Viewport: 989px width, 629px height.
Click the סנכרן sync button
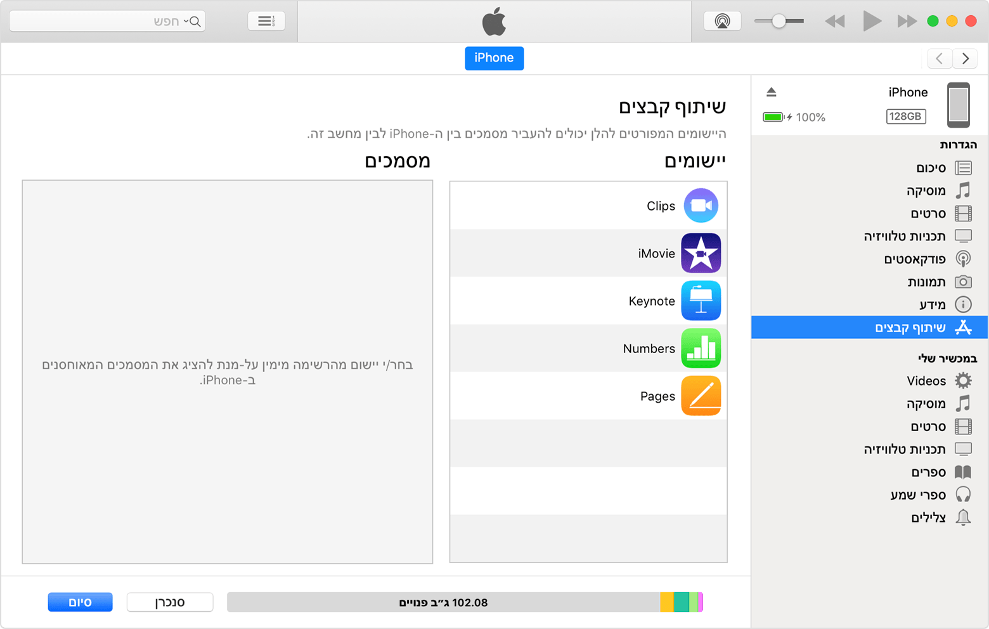pyautogui.click(x=170, y=602)
